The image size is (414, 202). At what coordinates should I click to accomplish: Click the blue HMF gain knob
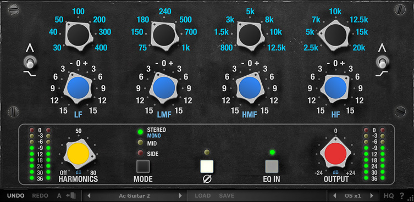(x=250, y=88)
